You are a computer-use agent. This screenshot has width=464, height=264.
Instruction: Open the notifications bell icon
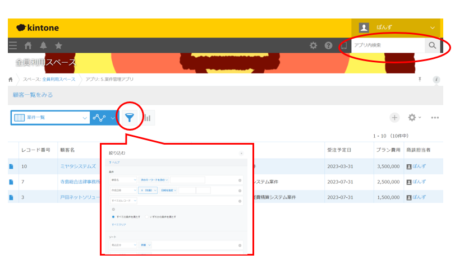(x=43, y=45)
